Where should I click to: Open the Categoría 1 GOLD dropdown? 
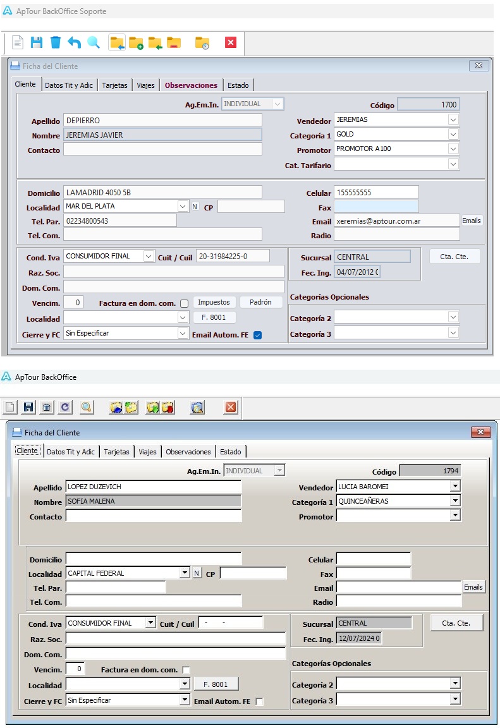coord(453,134)
